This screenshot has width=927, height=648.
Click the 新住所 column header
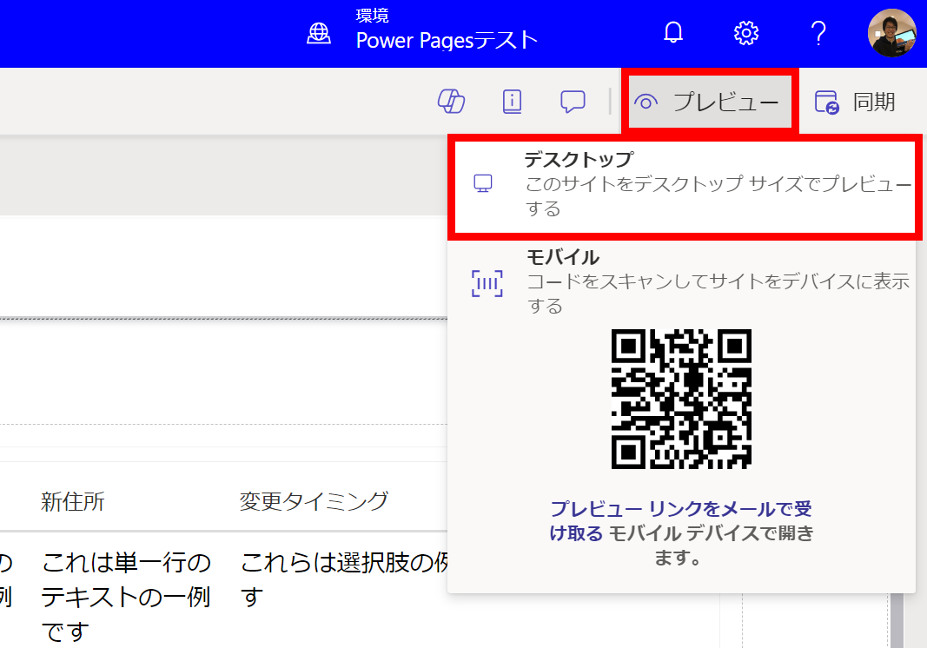(73, 502)
